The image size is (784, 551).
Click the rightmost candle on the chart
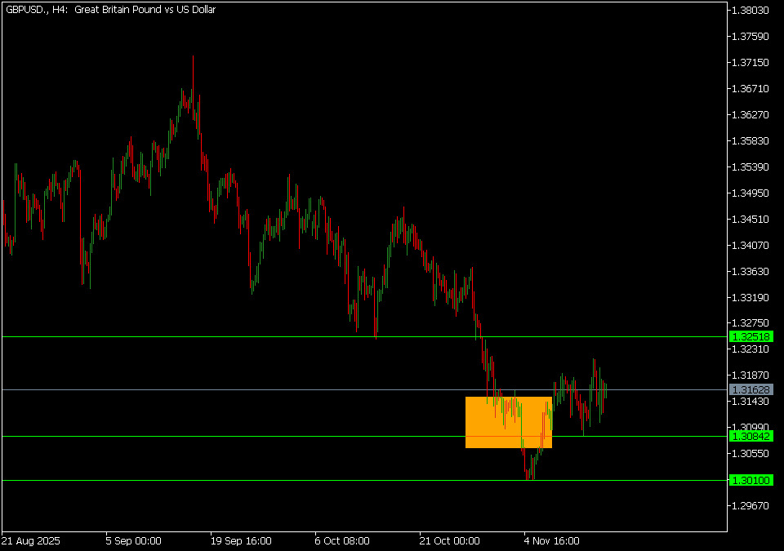pyautogui.click(x=606, y=390)
